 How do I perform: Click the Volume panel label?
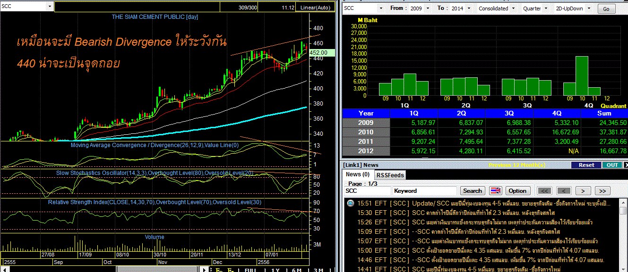coord(155,237)
